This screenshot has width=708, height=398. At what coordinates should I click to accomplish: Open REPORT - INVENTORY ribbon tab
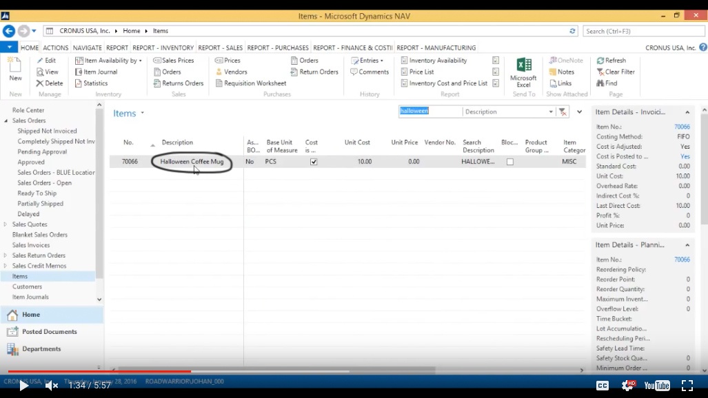[163, 48]
